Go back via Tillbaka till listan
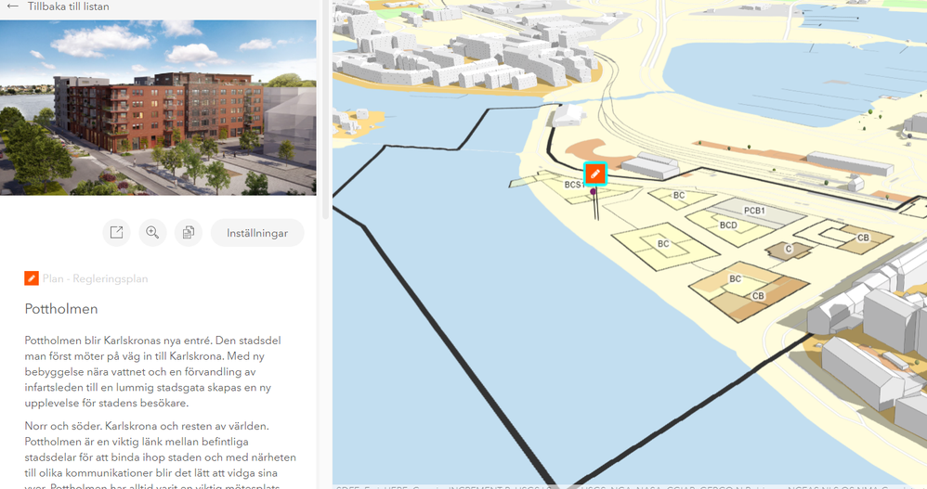Image resolution: width=927 pixels, height=489 pixels. tap(68, 6)
